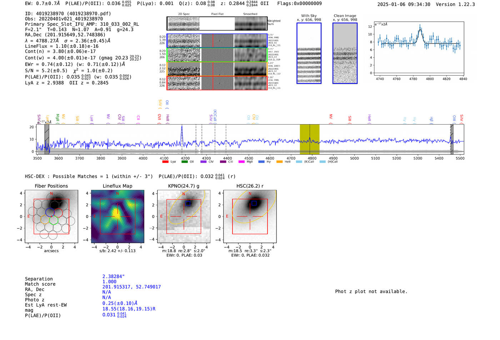500x340 pixels.
Task: Select the blue-framed fiber spectrum row
Action: click(217, 41)
